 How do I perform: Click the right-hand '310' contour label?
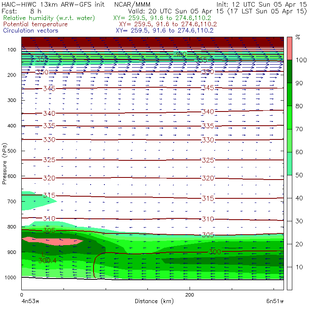tap(208, 219)
